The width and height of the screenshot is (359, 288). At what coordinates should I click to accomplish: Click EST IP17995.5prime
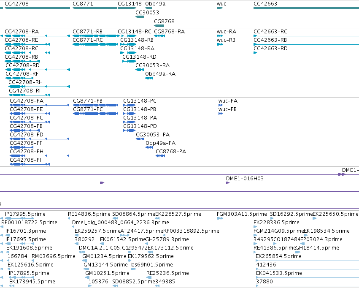[x=25, y=214]
